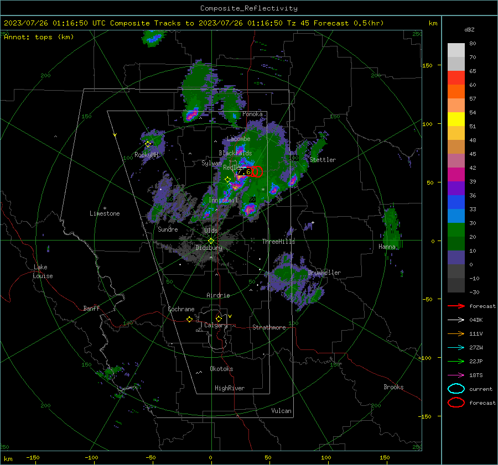
Task: Click the dark orange swatch below red
Action: pos(456,92)
